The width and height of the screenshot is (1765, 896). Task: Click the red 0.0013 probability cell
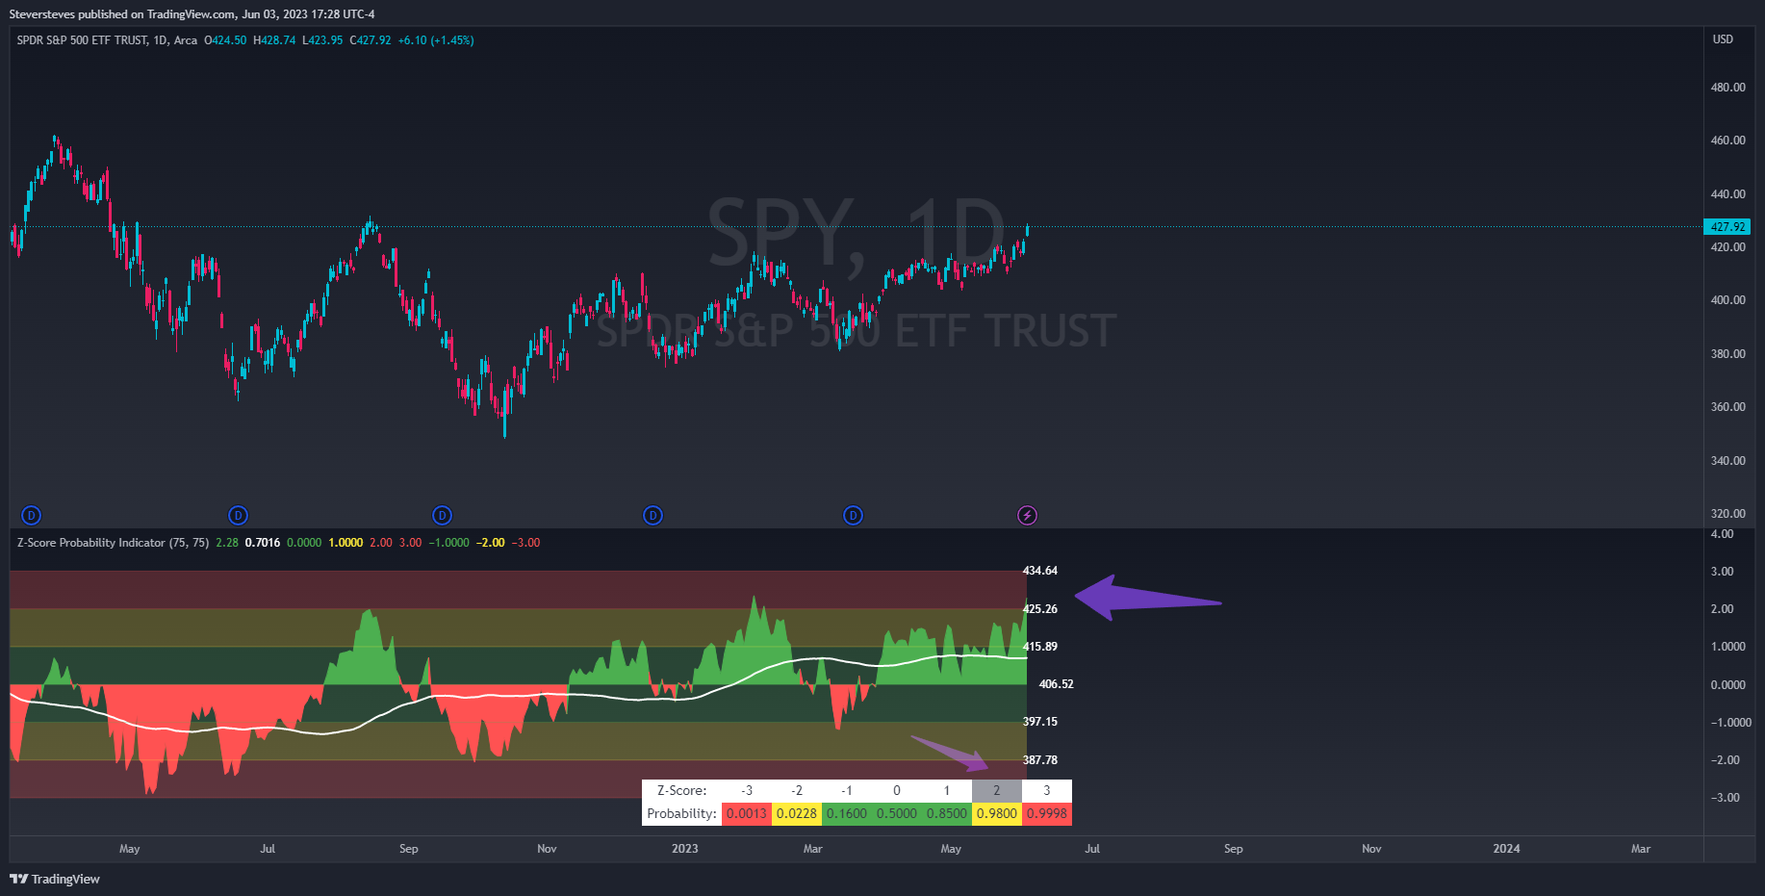pos(747,813)
